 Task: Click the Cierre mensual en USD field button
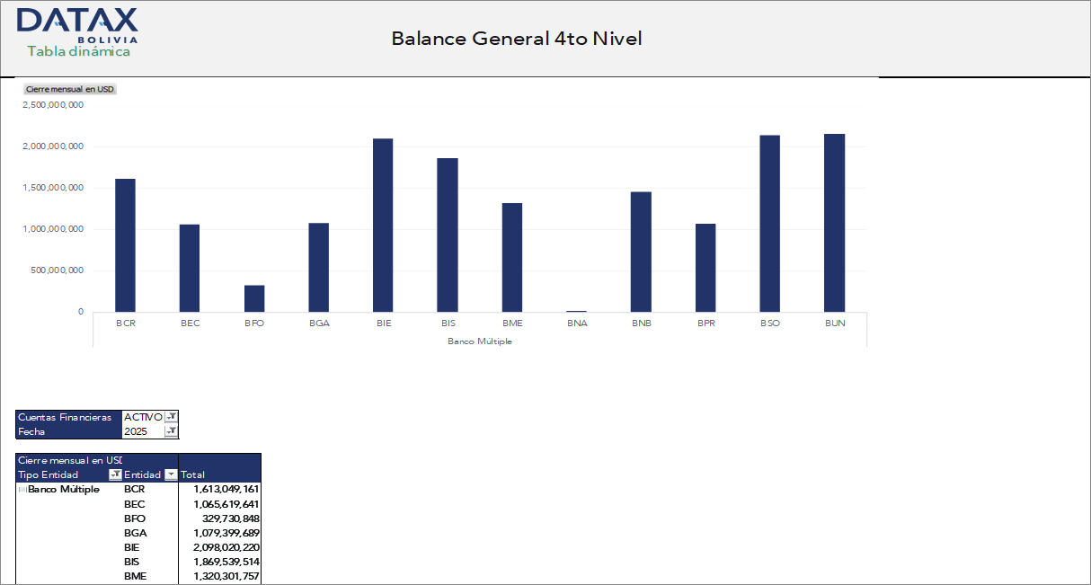(x=69, y=89)
